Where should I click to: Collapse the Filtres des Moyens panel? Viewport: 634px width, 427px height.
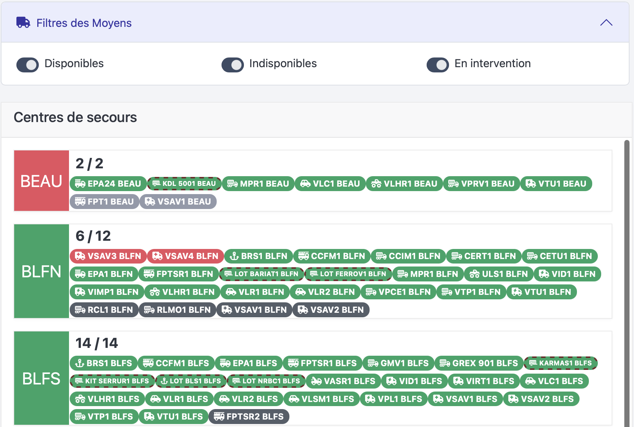pos(606,23)
